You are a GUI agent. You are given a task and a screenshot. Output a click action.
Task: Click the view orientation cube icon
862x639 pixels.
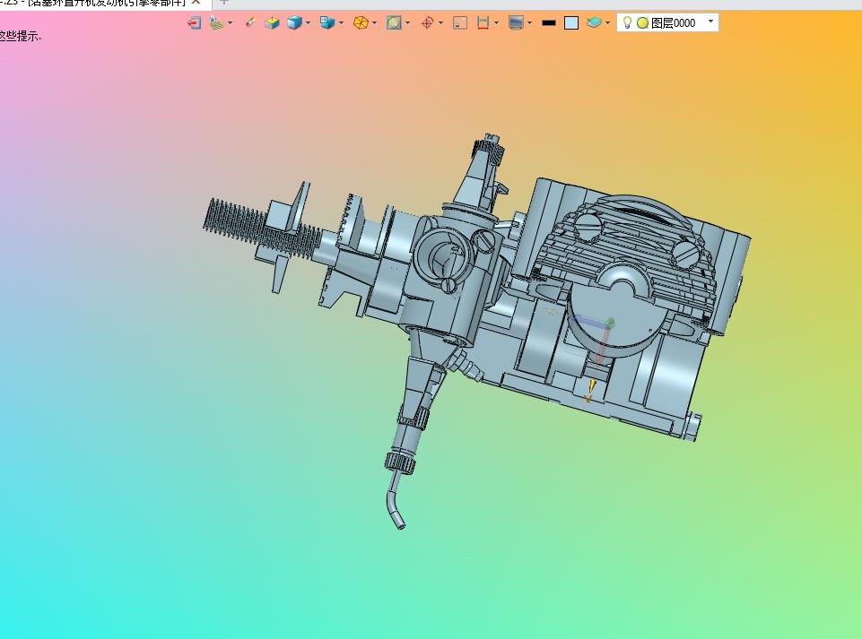pos(327,23)
